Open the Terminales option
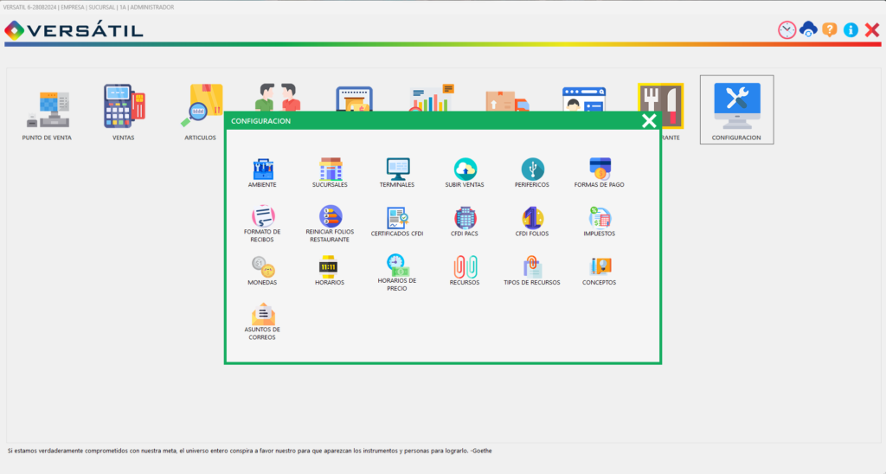This screenshot has height=474, width=886. (396, 173)
